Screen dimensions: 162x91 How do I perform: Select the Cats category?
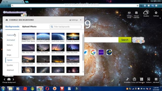9,50
